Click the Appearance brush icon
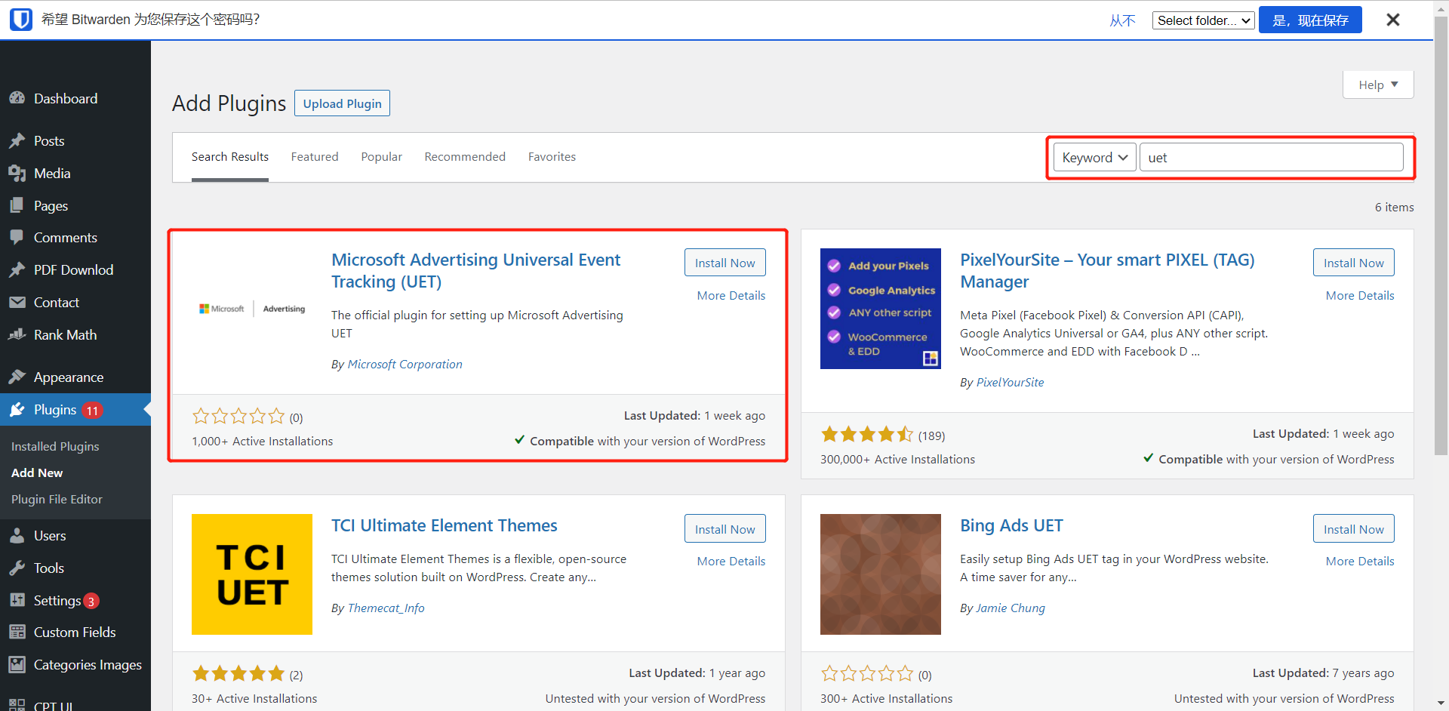 [x=17, y=377]
